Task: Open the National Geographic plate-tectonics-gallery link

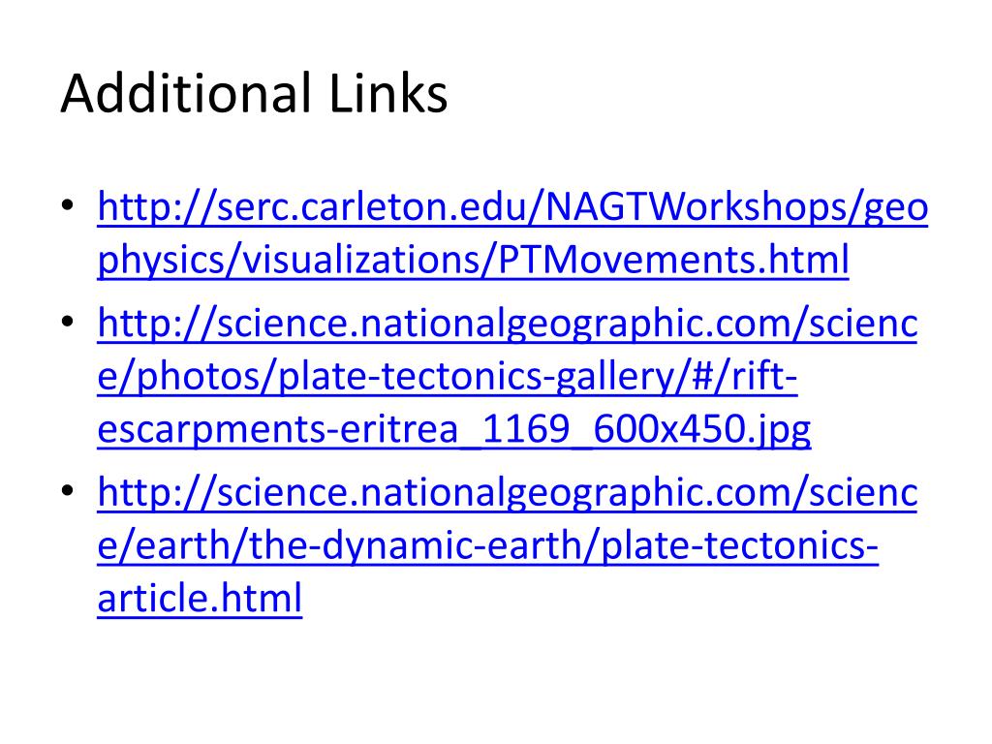Action: click(x=508, y=325)
